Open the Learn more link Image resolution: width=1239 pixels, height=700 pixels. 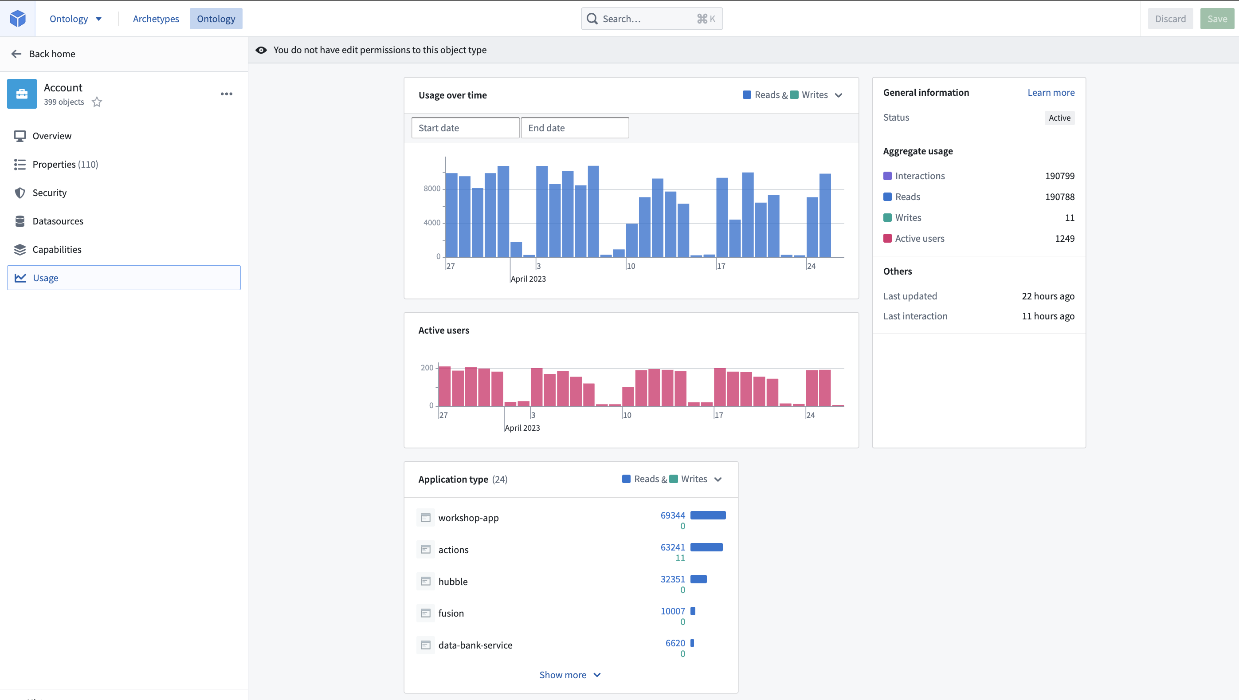click(x=1051, y=92)
